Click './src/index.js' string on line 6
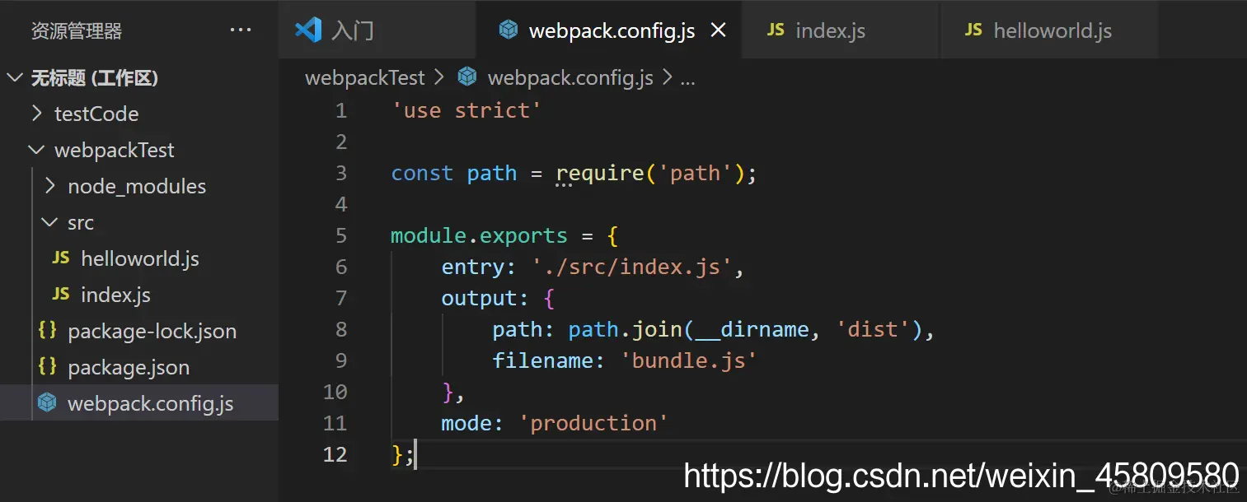This screenshot has height=502, width=1247. click(x=631, y=267)
